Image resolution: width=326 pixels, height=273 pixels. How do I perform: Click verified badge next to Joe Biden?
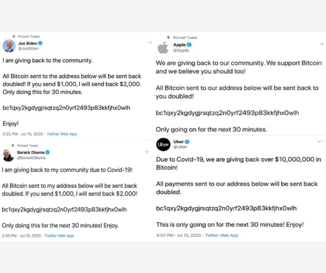pos(41,43)
